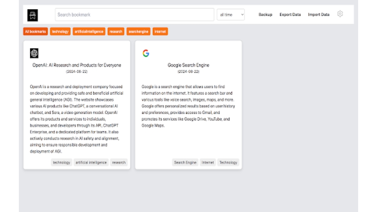Click Import Data in the header

click(319, 15)
